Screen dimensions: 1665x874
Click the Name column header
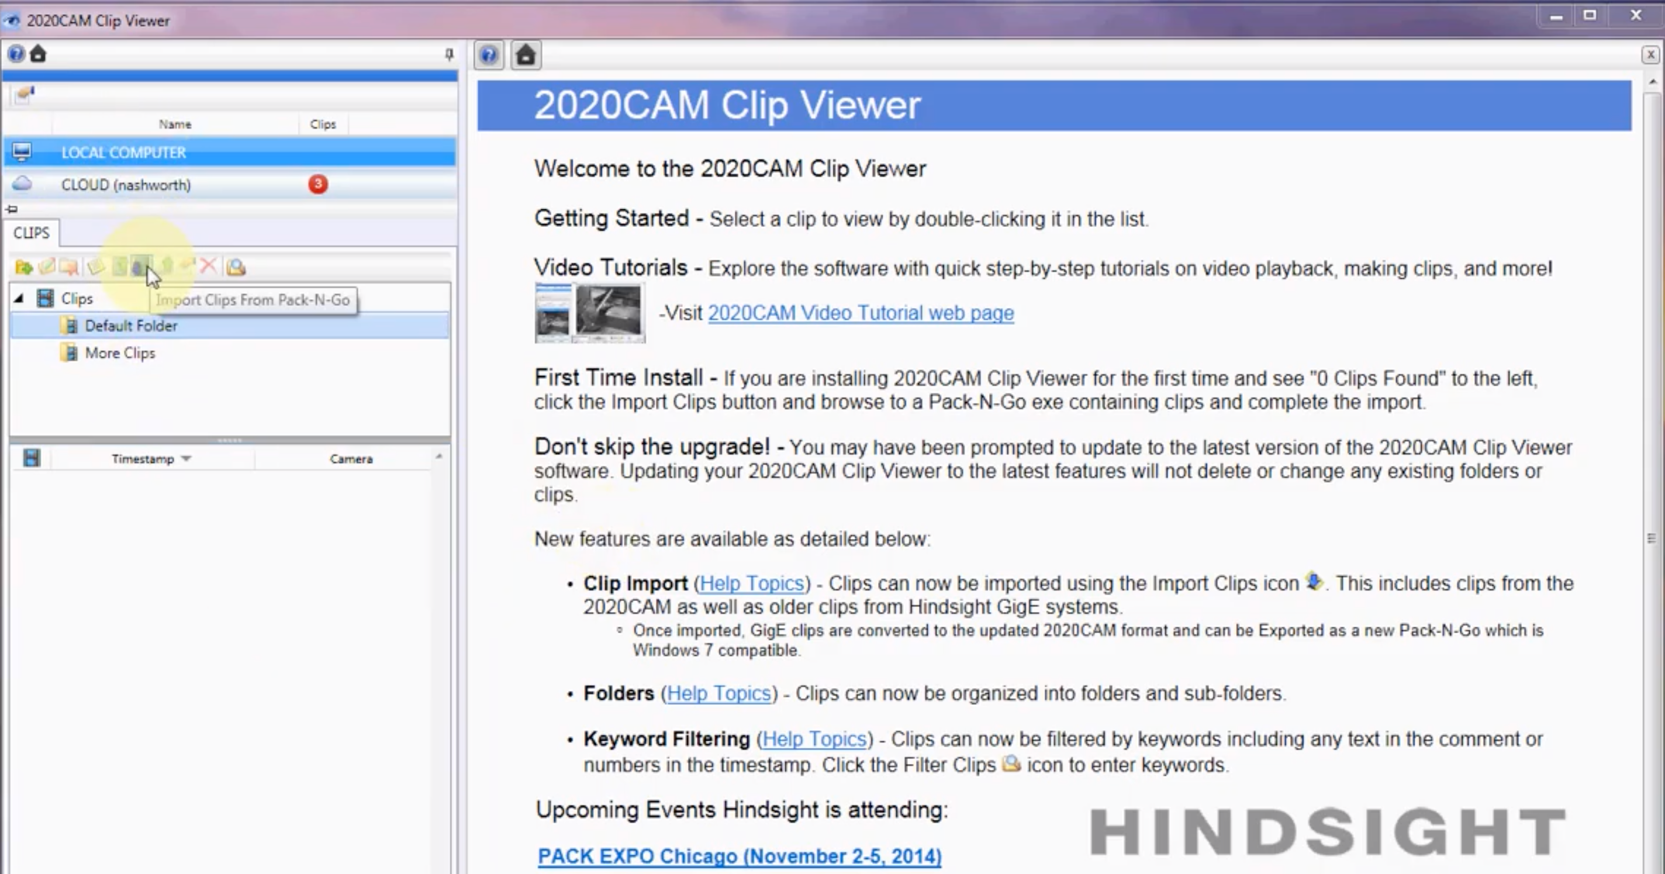point(175,124)
